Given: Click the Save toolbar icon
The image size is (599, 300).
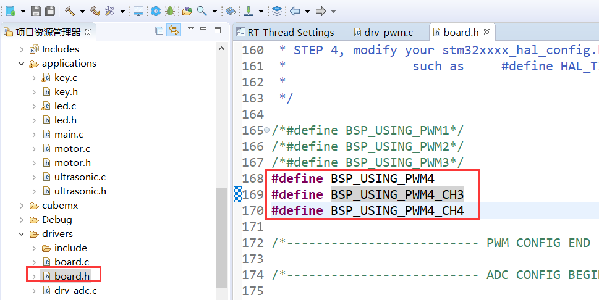Looking at the screenshot, I should click(x=36, y=11).
